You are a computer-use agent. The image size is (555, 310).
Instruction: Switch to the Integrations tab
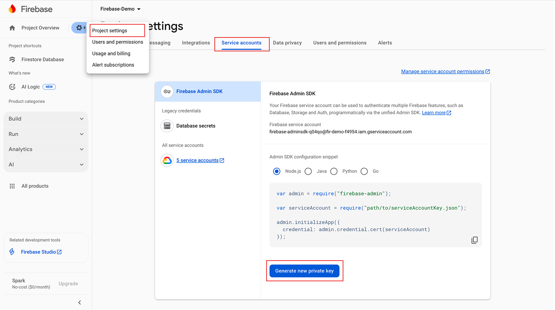(196, 43)
